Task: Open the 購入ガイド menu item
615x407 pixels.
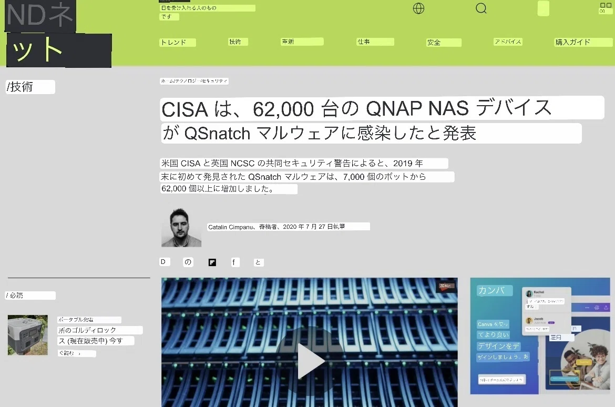Action: pyautogui.click(x=583, y=42)
